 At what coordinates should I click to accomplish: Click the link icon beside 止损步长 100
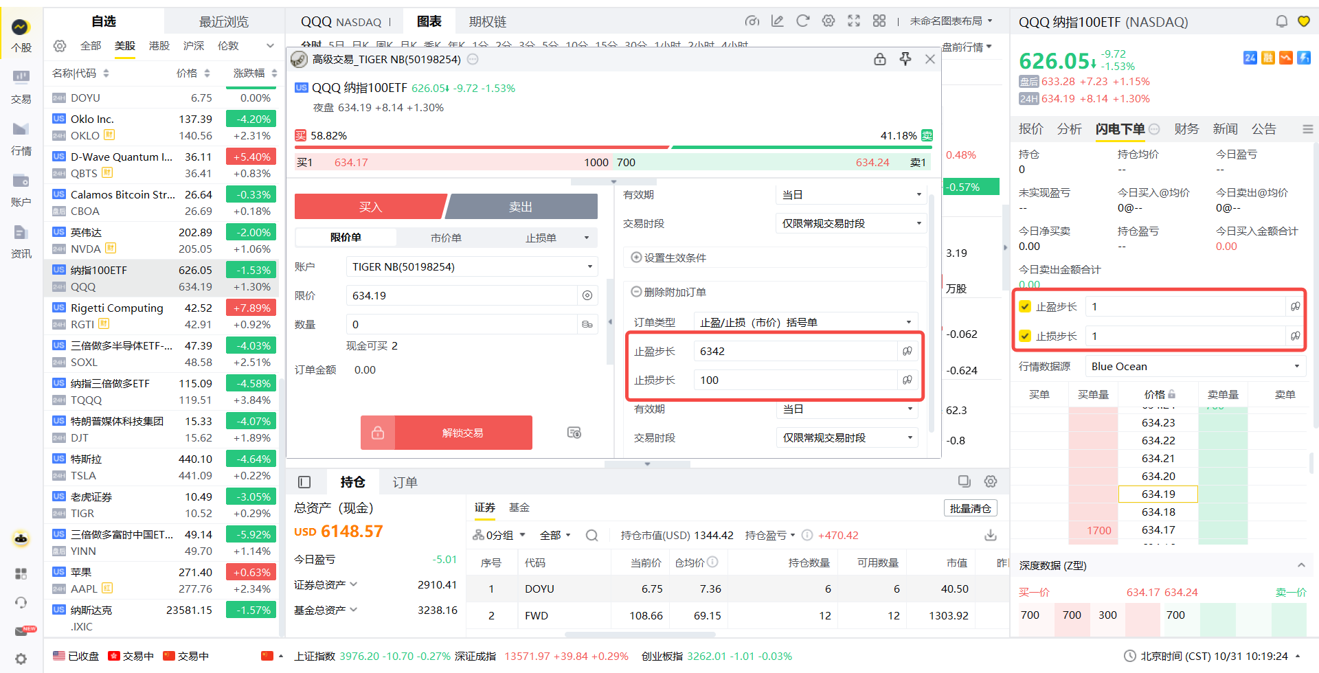click(907, 380)
